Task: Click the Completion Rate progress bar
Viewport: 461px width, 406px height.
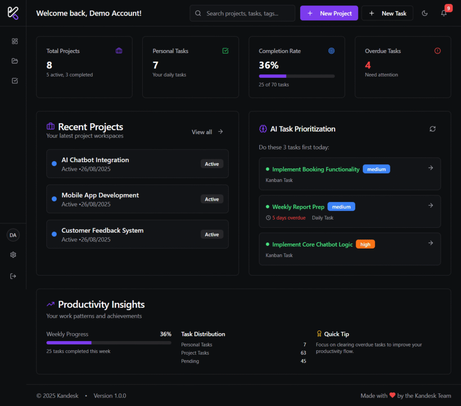Action: (x=296, y=76)
